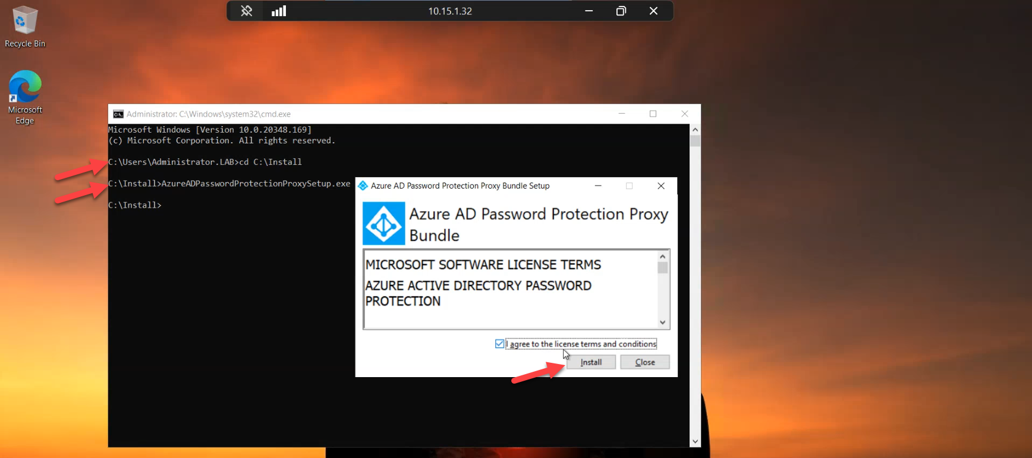1032x458 pixels.
Task: Click the 'I agree to the license terms' label
Action: point(581,344)
